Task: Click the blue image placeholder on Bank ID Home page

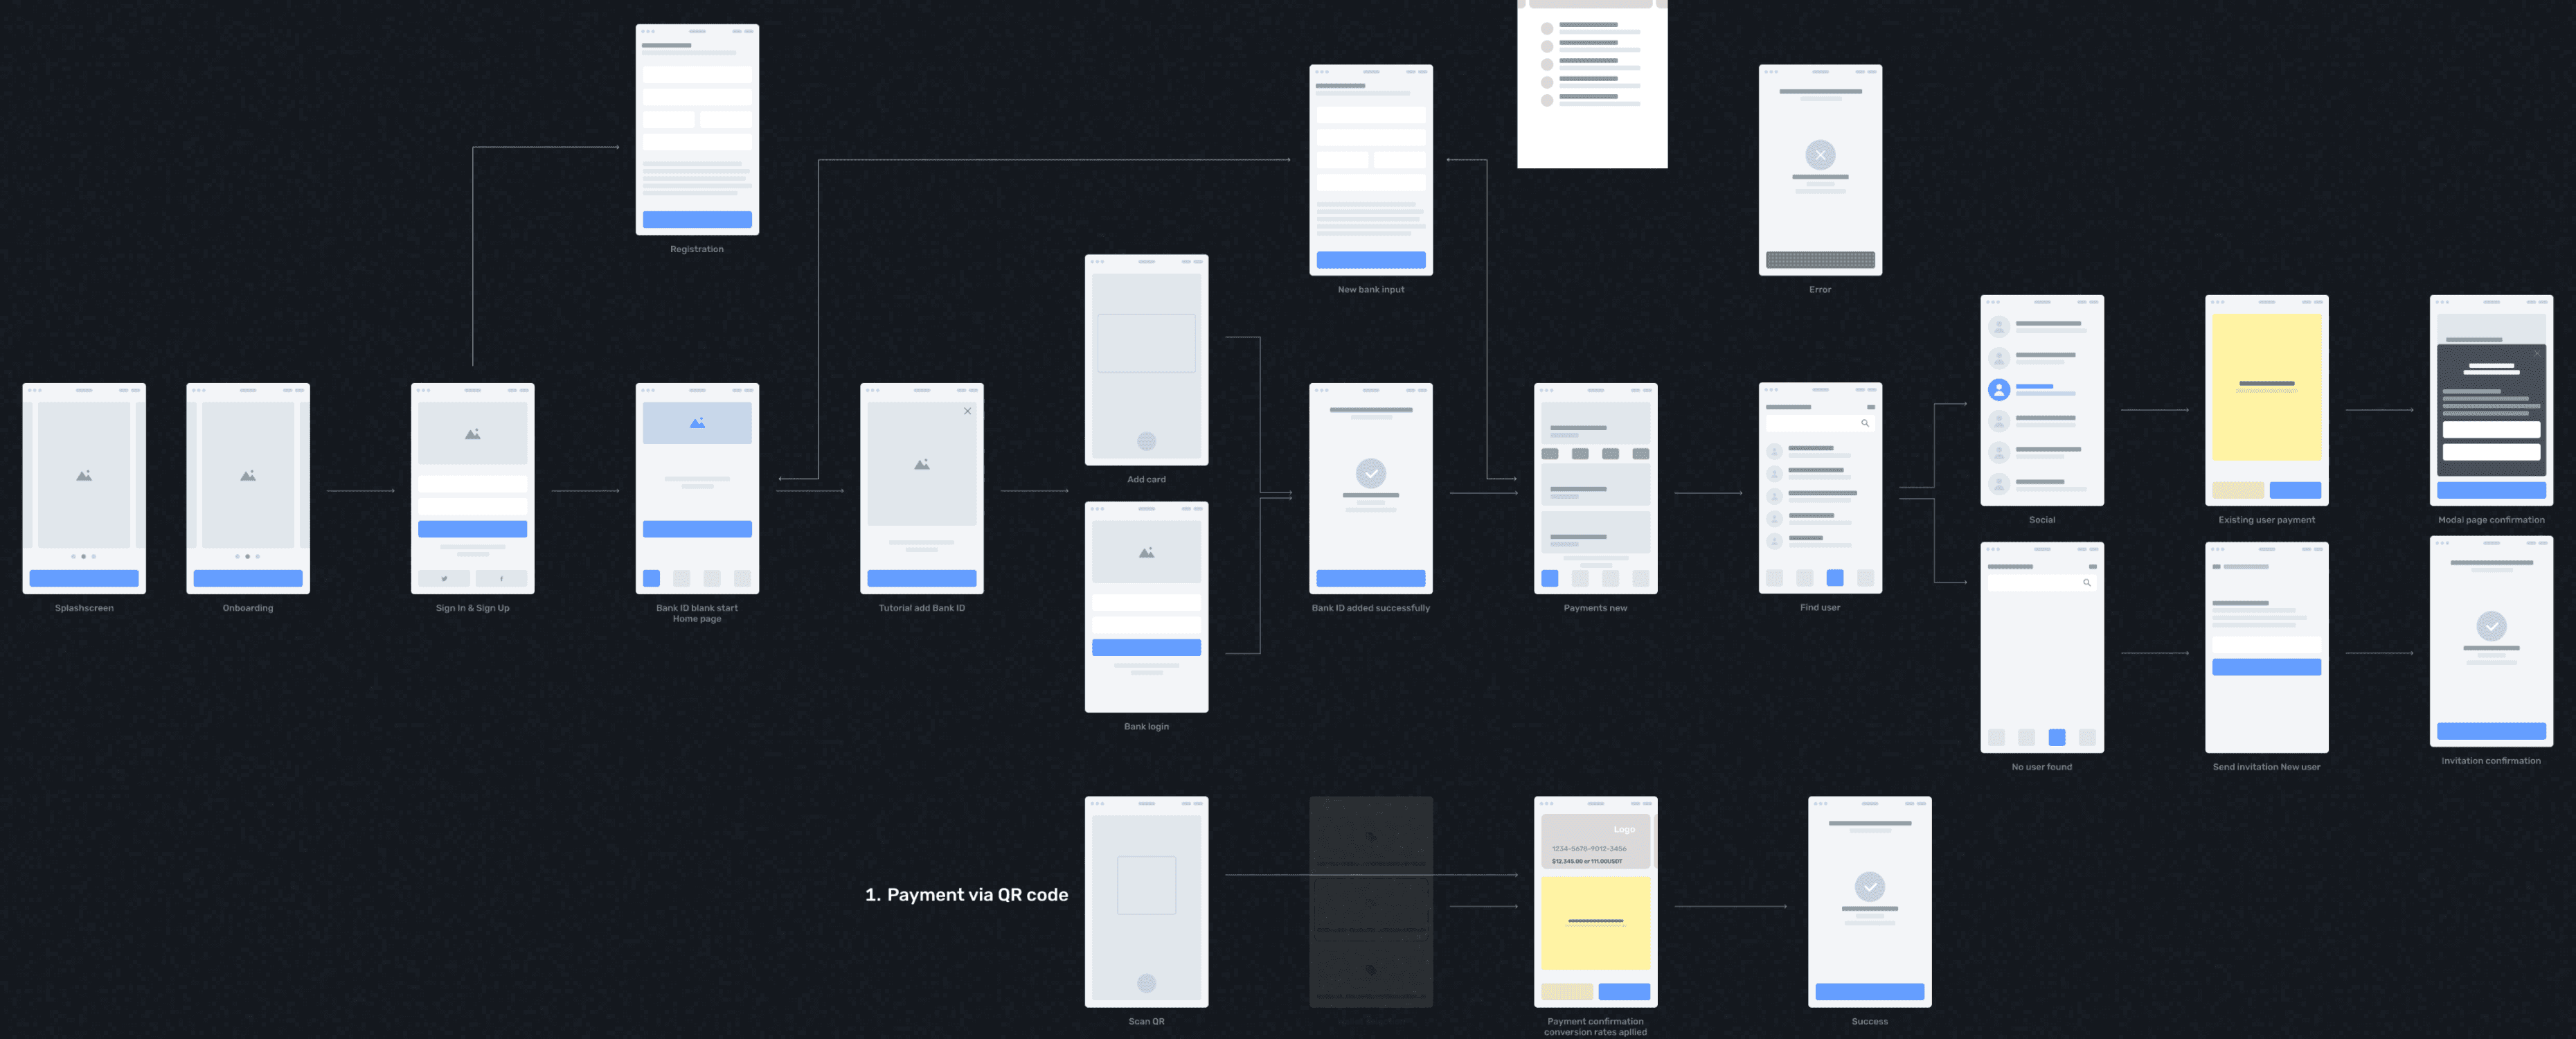Action: click(697, 423)
